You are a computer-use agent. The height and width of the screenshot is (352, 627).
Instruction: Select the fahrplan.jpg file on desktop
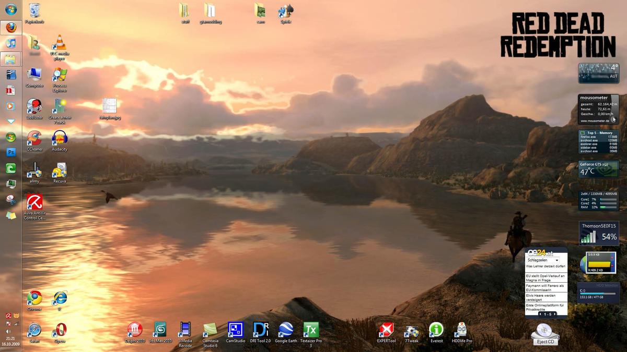(x=110, y=110)
